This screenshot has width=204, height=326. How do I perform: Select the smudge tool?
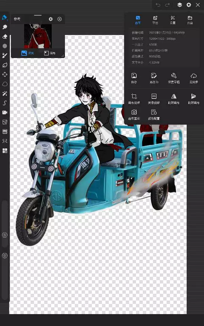[4, 27]
